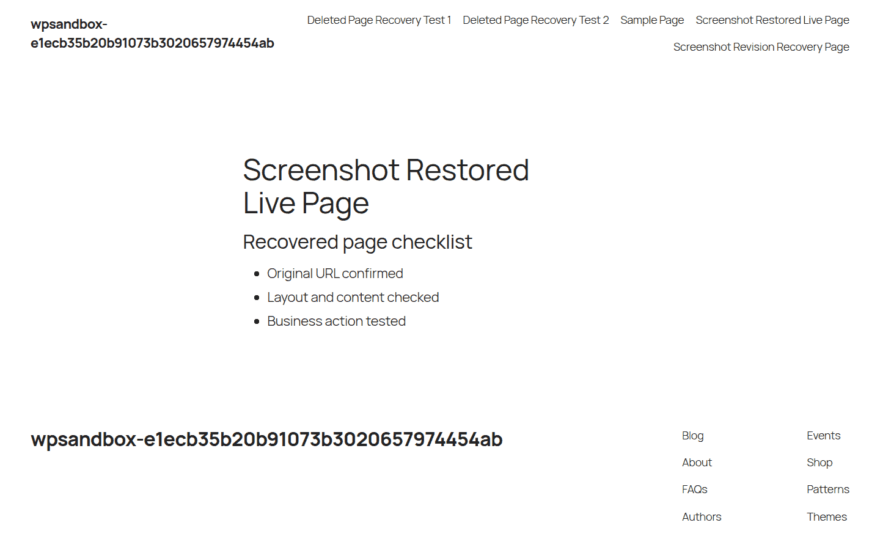Open the Authors footer link

pyautogui.click(x=702, y=517)
